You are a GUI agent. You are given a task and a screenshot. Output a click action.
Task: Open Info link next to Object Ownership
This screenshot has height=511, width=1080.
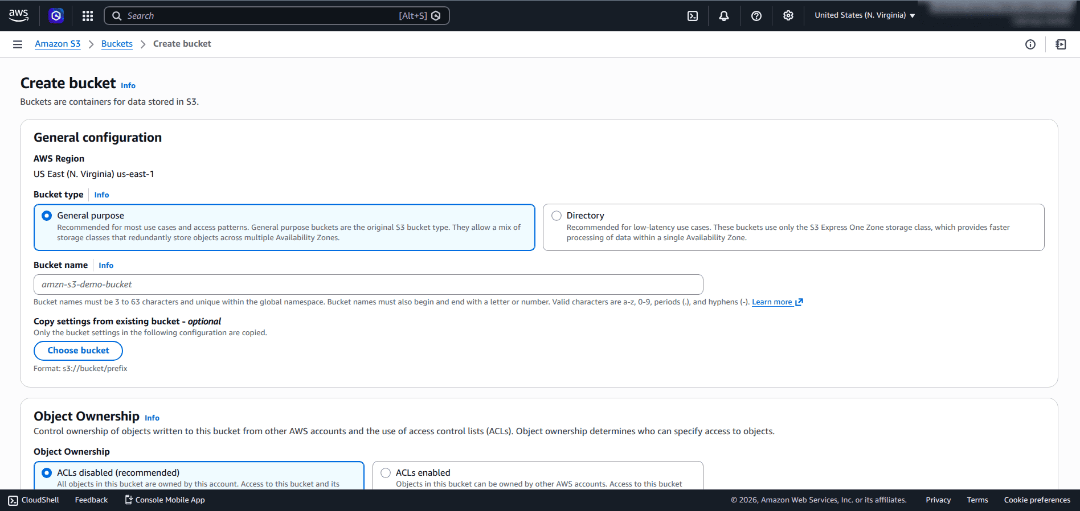152,418
